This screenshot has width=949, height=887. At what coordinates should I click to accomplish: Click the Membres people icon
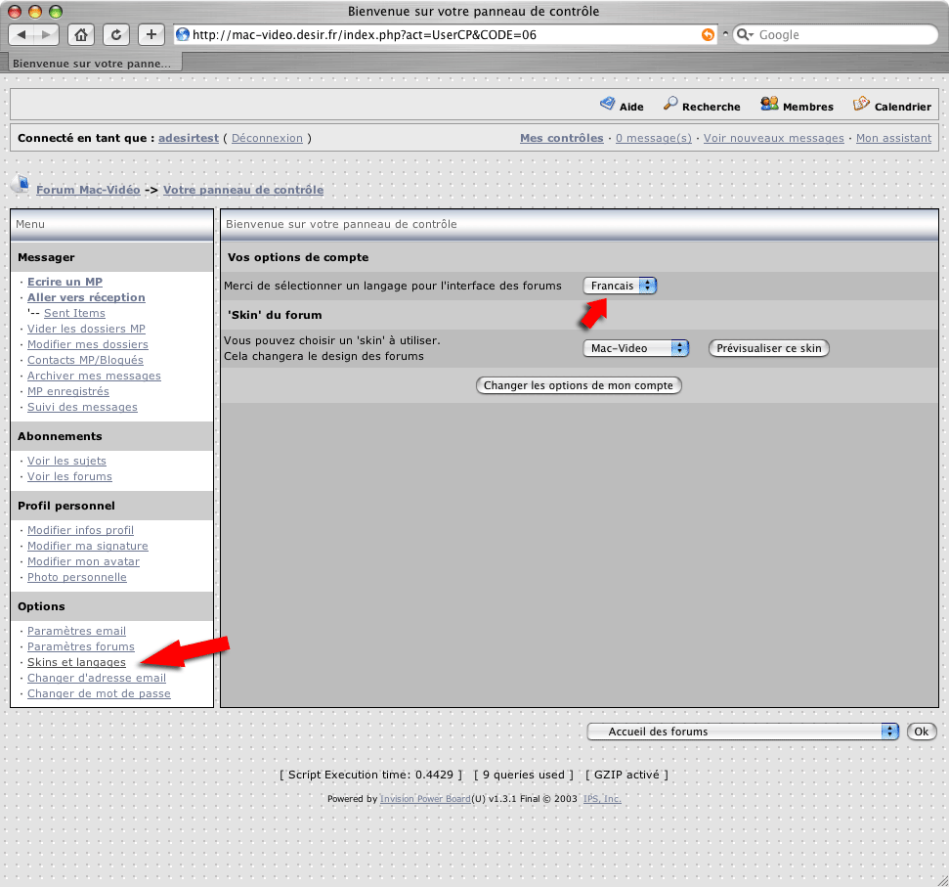click(769, 104)
